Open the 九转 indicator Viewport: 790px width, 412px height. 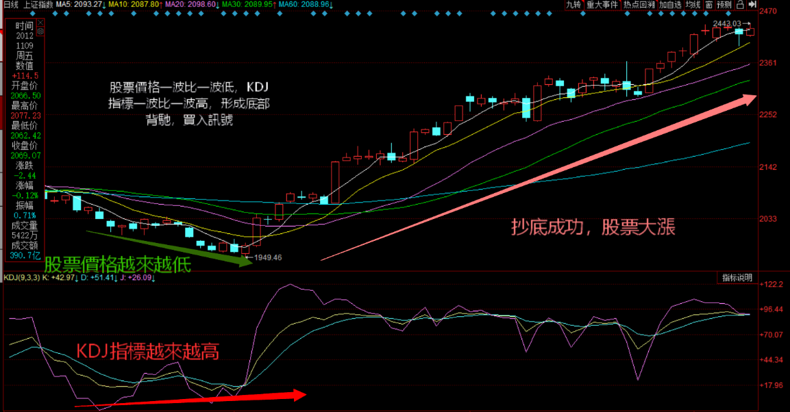click(573, 5)
